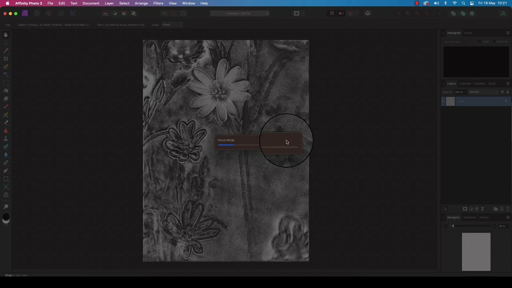The image size is (512, 288).
Task: Open the All Channels dropdown
Action: pyautogui.click(x=457, y=42)
